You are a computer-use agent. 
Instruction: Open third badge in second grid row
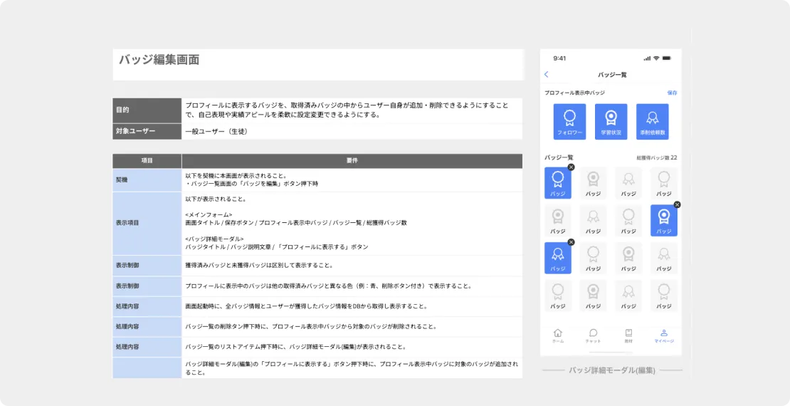[628, 220]
